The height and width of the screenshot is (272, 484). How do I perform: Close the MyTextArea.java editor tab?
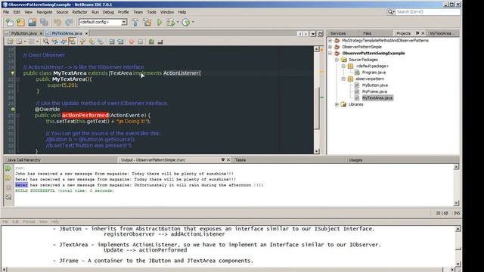coord(86,33)
